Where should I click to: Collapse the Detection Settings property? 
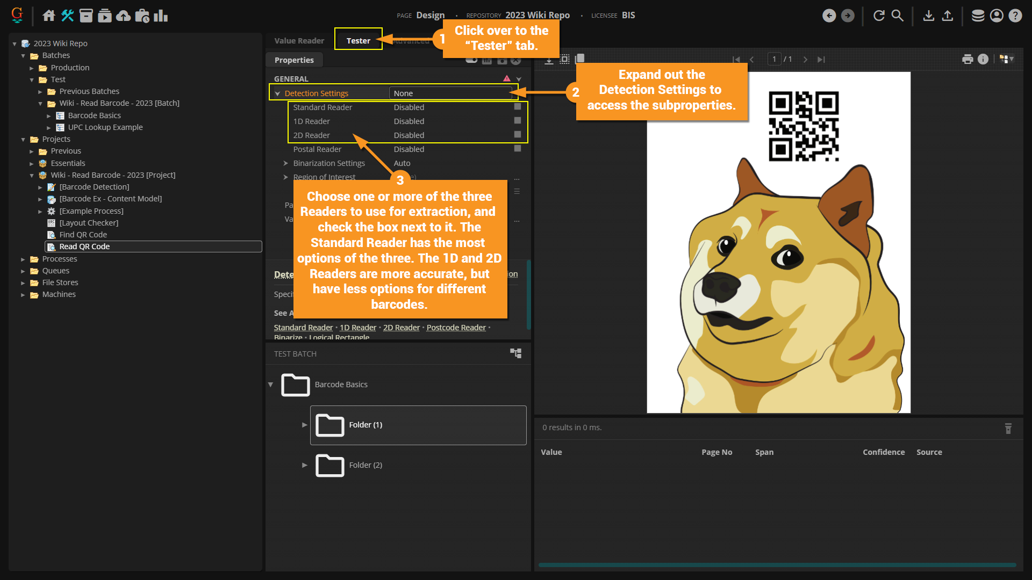[277, 93]
